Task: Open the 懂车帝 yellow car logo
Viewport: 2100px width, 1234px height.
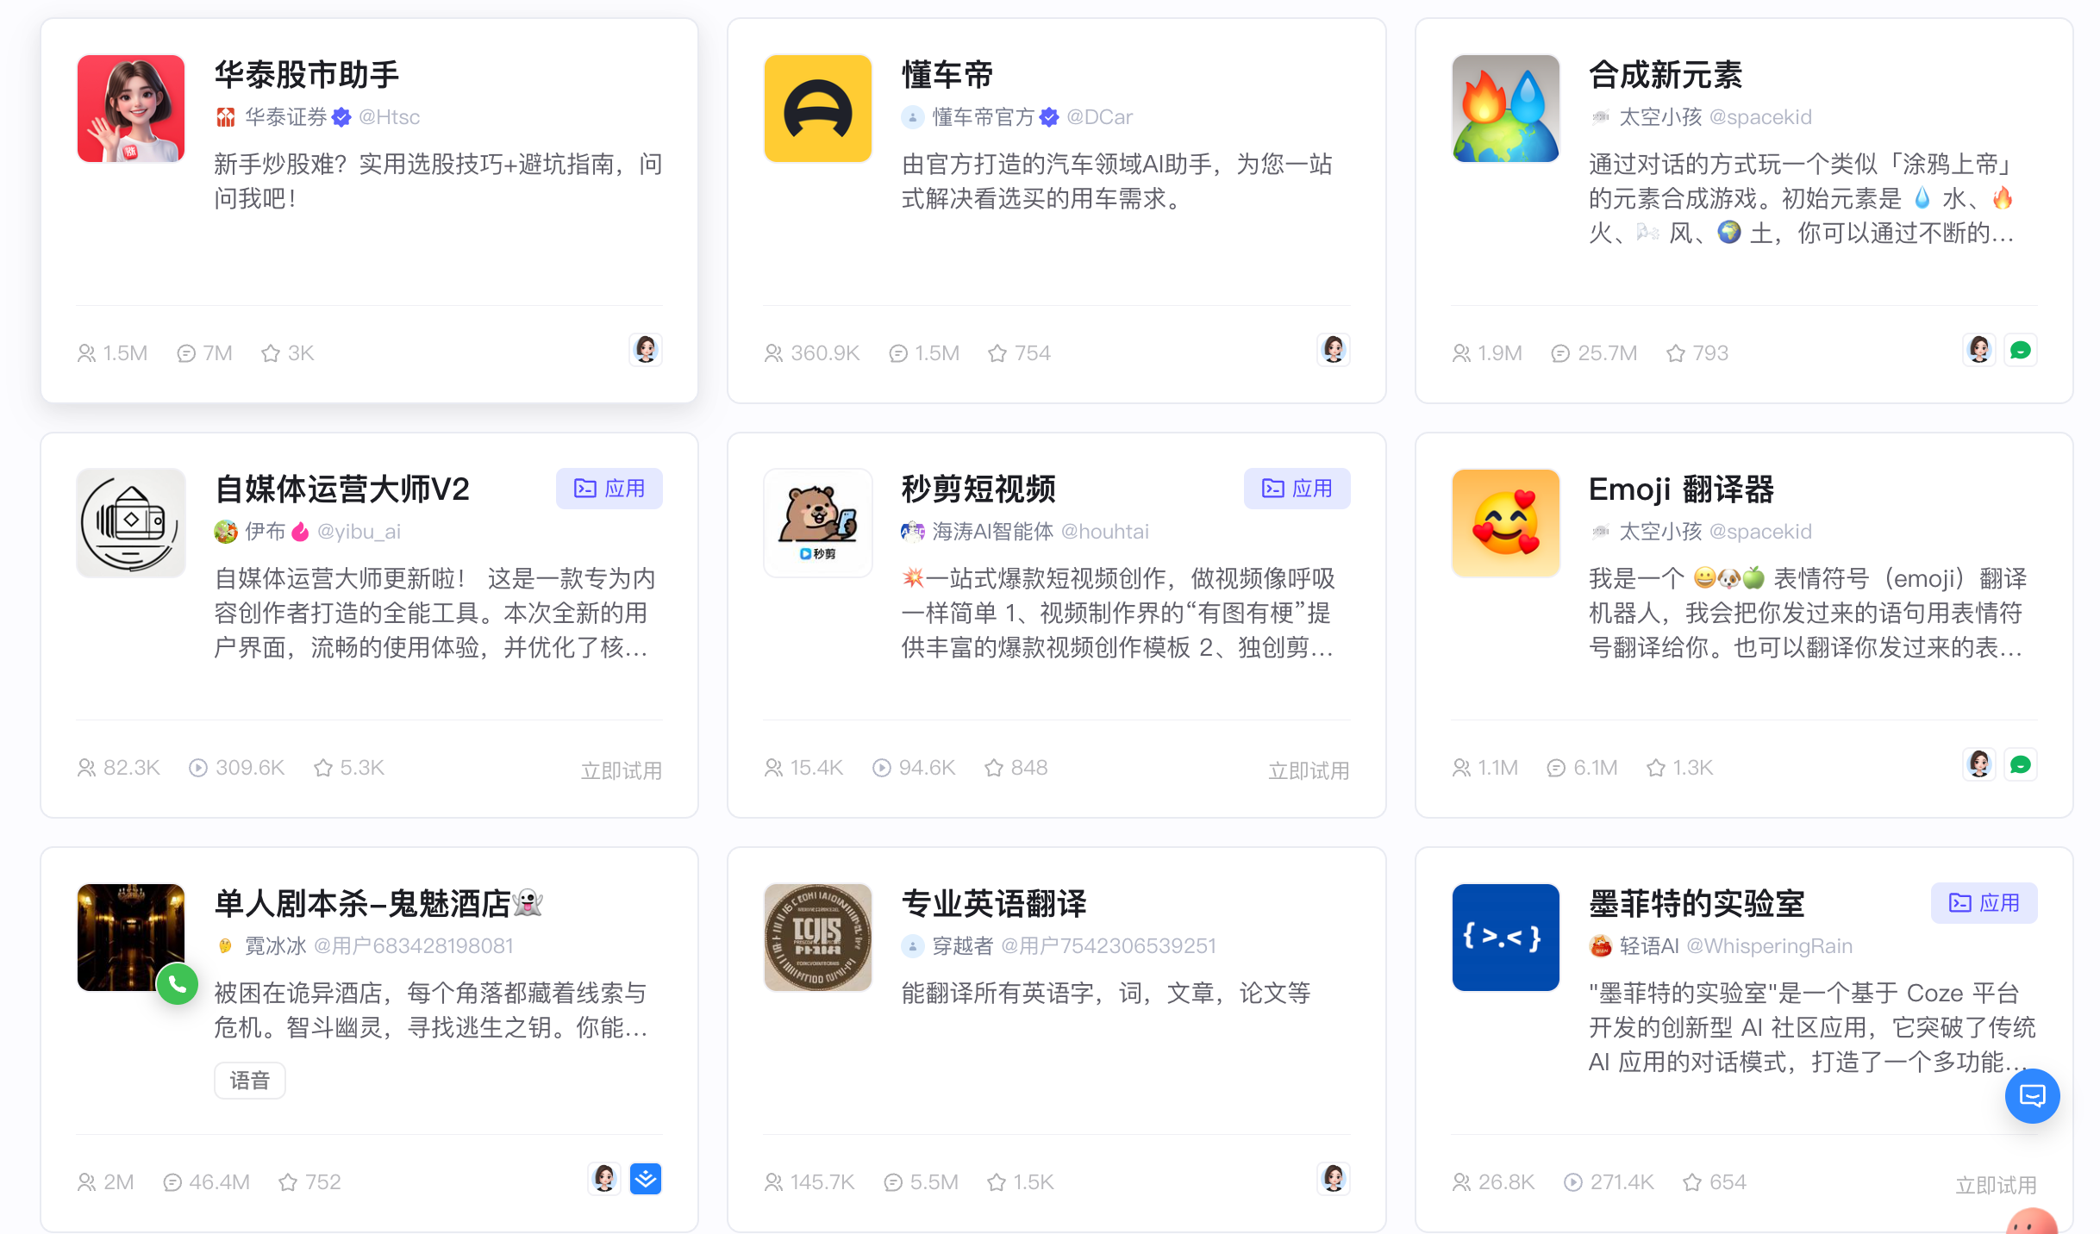Action: point(817,109)
